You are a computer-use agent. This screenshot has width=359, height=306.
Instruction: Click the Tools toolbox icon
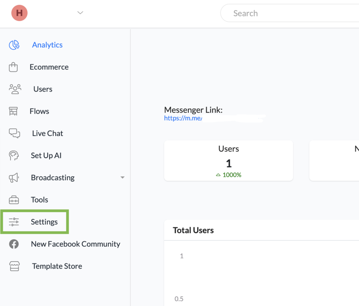pyautogui.click(x=14, y=200)
